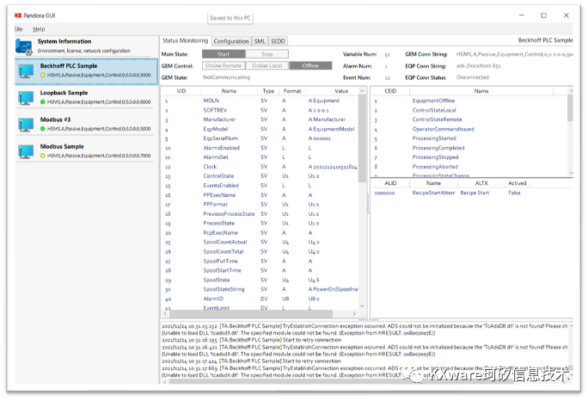Viewport: 588px width, 400px height.
Task: Open System Information chart icon
Action: 24,47
